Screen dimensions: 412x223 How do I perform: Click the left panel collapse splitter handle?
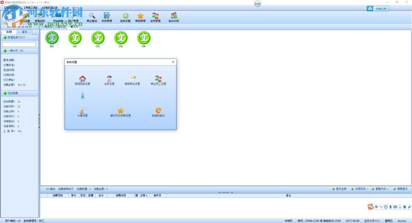[39, 121]
